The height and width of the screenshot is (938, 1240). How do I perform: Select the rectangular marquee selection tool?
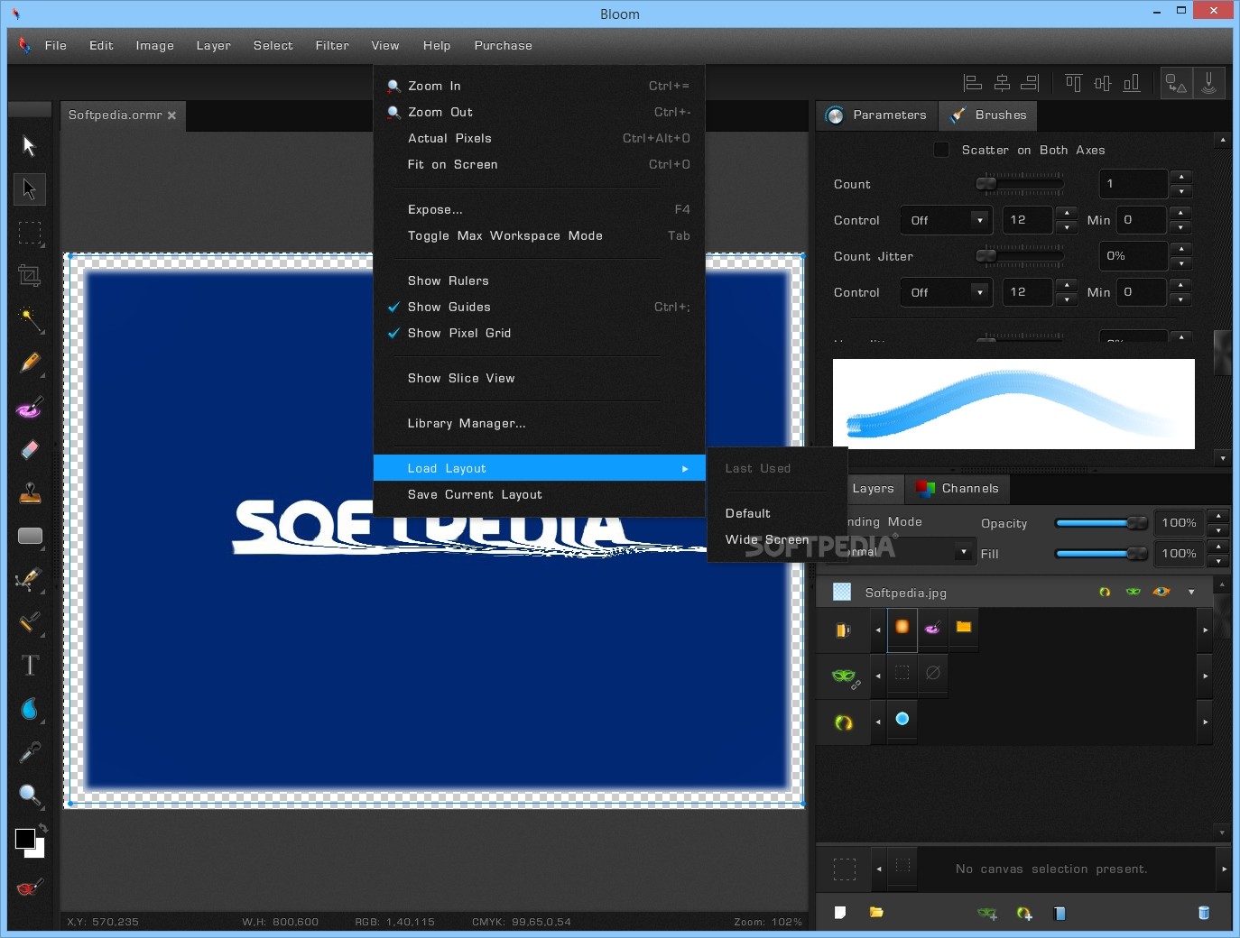click(30, 233)
